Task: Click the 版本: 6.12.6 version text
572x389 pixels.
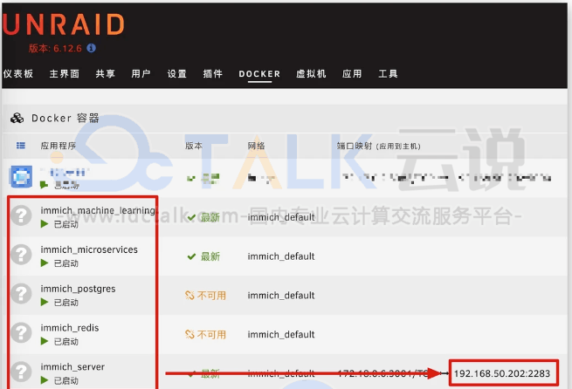Action: (55, 48)
